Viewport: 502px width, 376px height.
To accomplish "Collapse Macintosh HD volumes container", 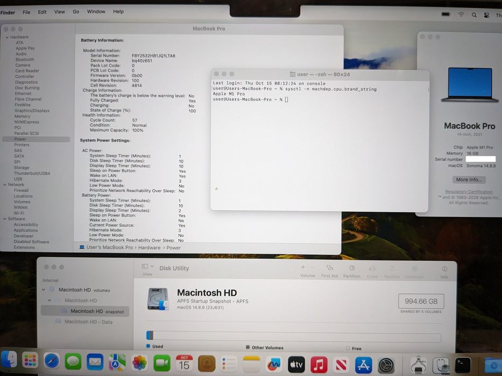I will [44, 290].
